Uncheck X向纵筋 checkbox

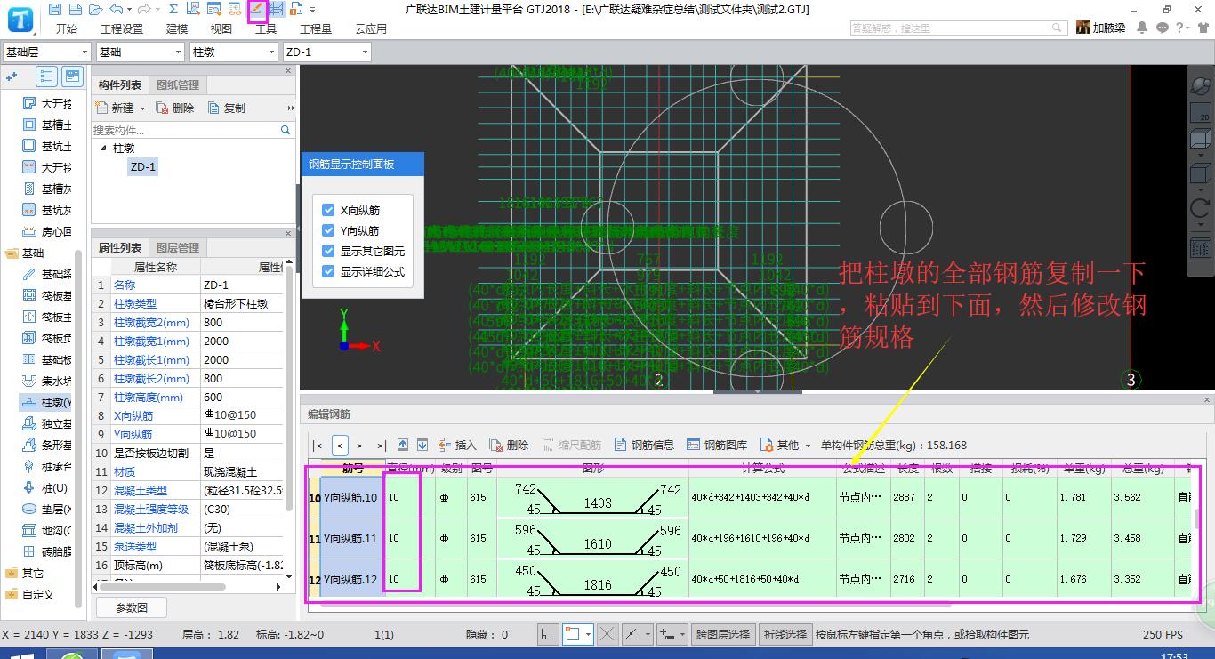coord(329,211)
